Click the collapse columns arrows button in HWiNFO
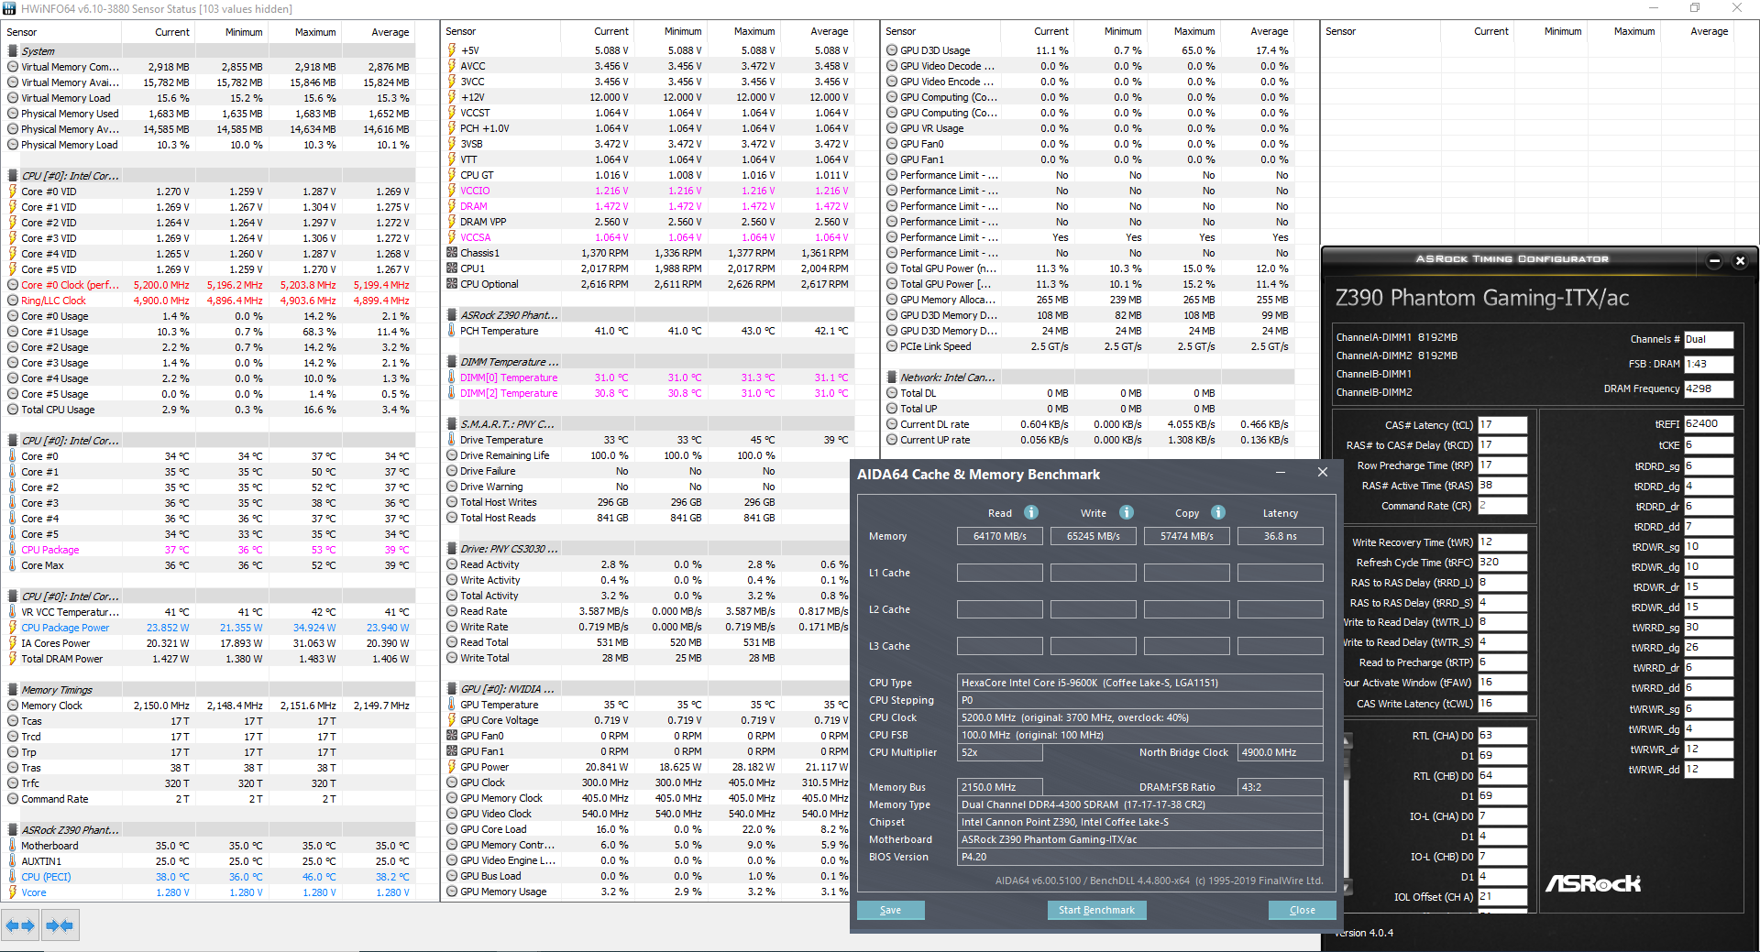This screenshot has height=952, width=1760. pyautogui.click(x=60, y=925)
